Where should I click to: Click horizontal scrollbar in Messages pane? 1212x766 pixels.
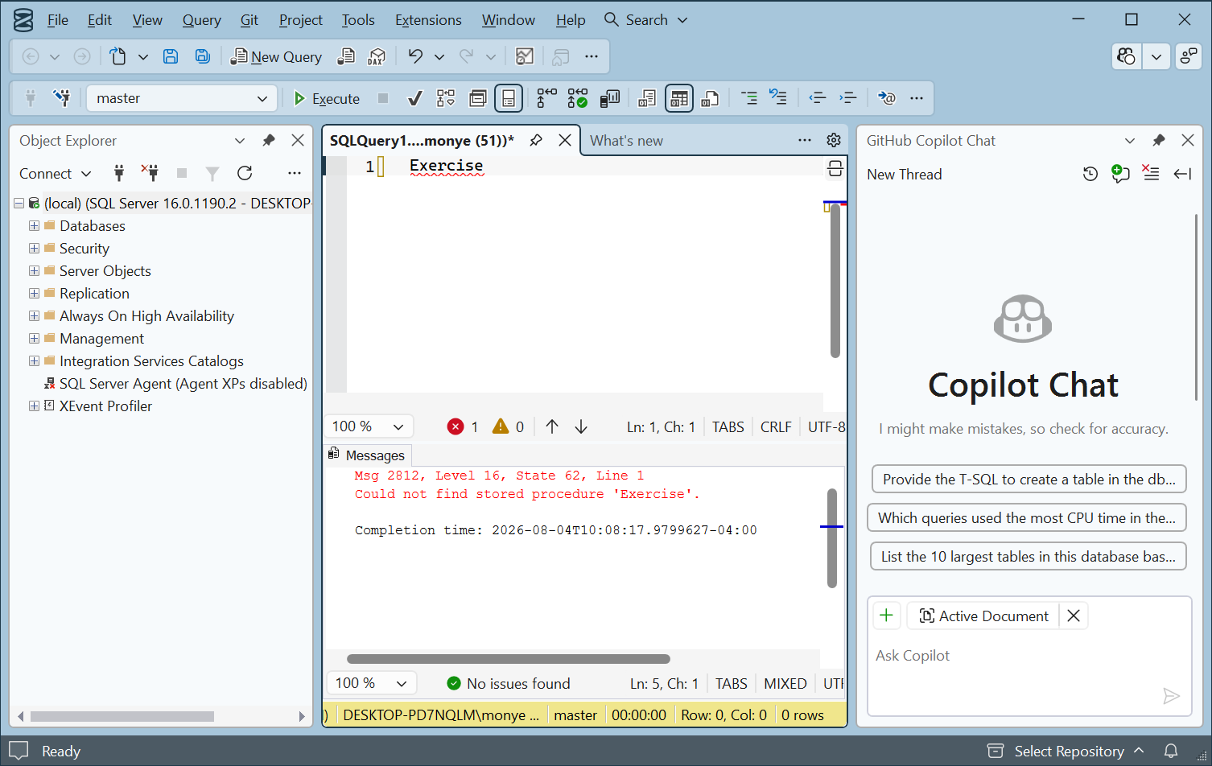coord(509,659)
